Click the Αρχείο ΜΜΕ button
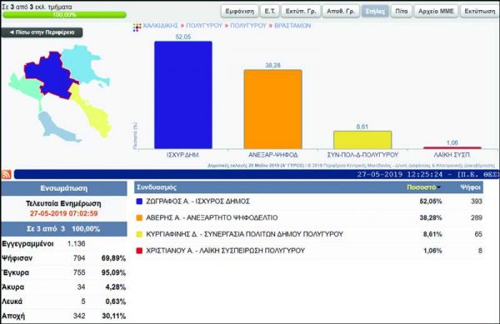This screenshot has height=324, width=500. tap(436, 11)
